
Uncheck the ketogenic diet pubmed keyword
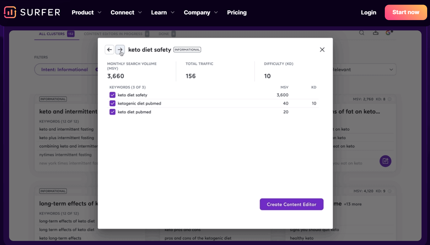click(112, 104)
